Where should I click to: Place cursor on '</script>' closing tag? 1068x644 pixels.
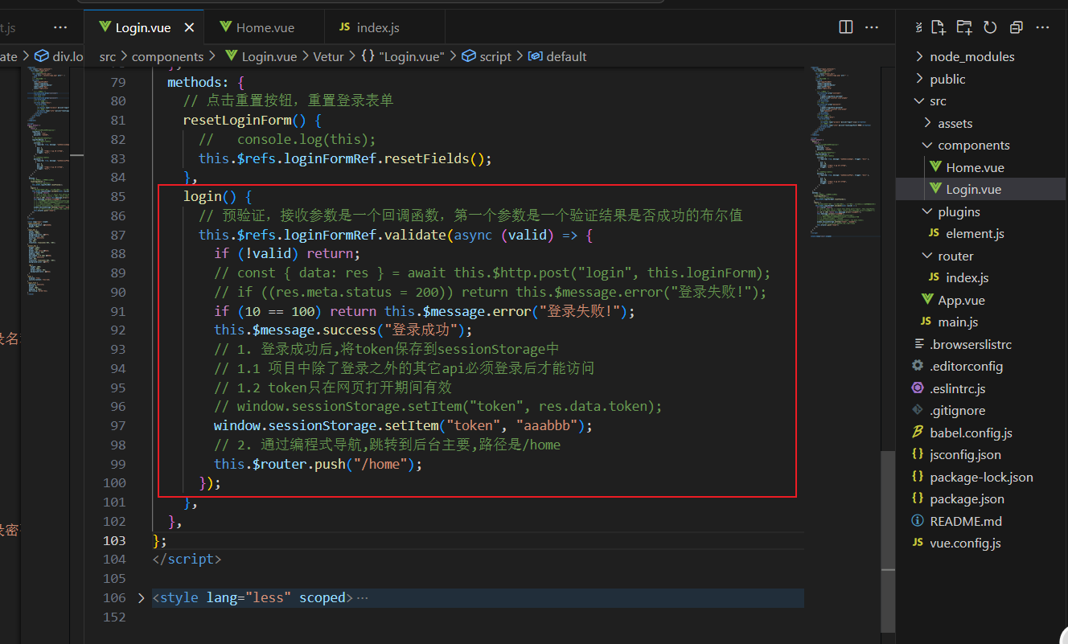[x=187, y=559]
